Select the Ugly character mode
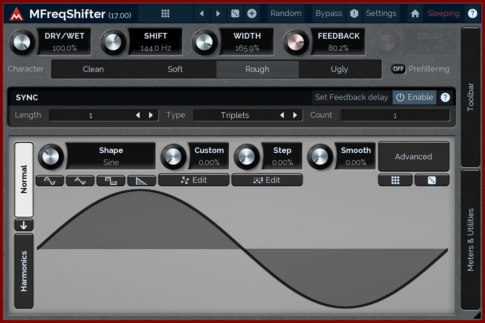 coord(339,69)
